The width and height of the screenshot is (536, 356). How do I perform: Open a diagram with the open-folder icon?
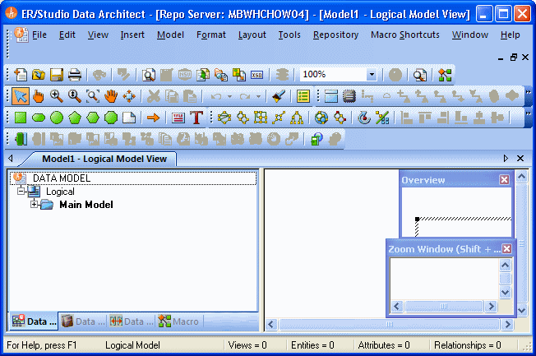pyautogui.click(x=39, y=75)
